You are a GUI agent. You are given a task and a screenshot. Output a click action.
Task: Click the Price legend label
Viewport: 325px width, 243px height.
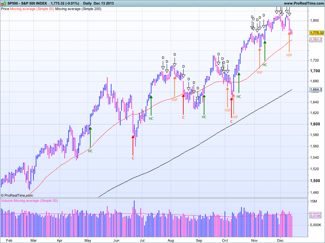click(5, 9)
